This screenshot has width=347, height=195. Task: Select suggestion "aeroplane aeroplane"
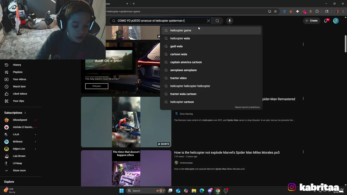click(x=211, y=70)
